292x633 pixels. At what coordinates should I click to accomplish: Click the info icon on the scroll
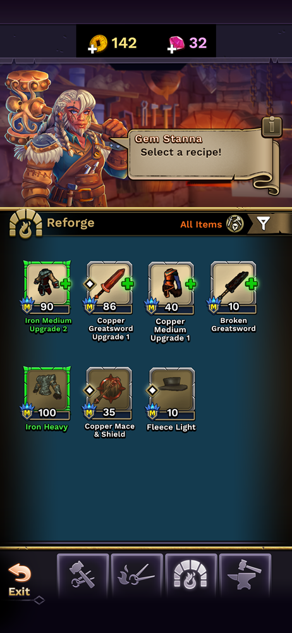[x=272, y=127]
